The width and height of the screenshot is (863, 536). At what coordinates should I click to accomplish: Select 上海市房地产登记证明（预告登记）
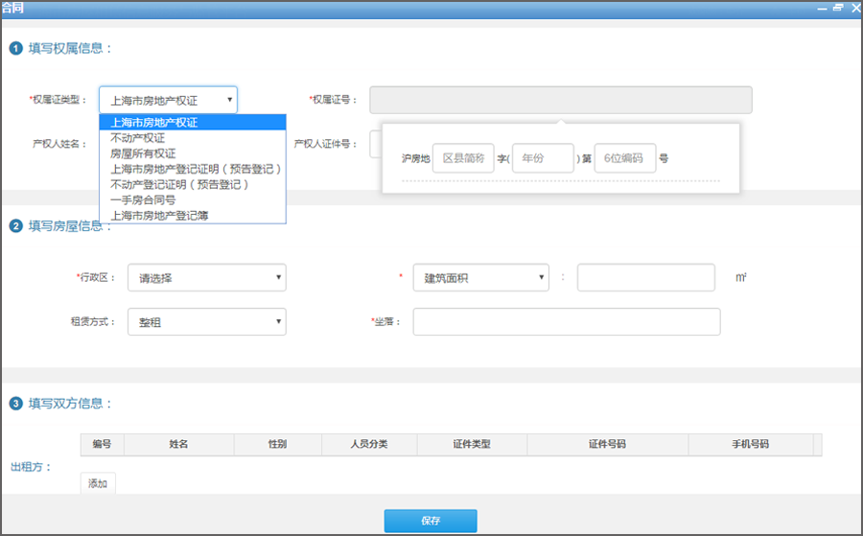pos(193,169)
